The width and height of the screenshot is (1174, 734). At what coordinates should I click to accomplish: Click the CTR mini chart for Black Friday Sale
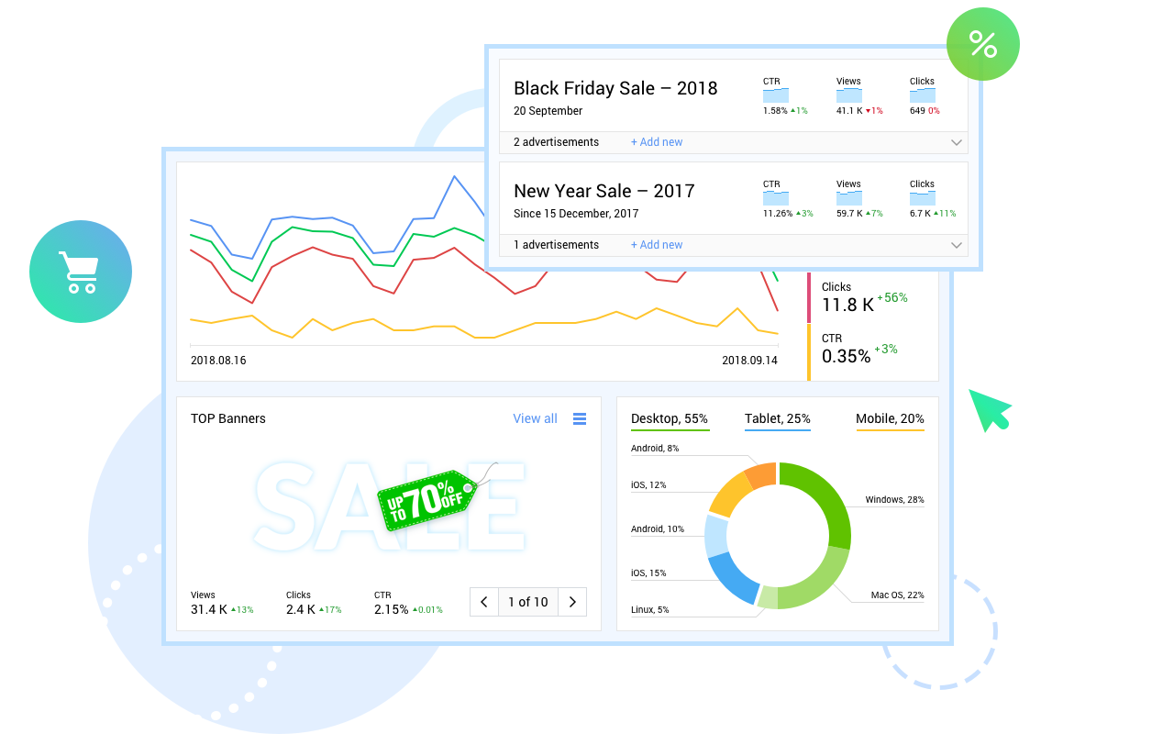775,95
